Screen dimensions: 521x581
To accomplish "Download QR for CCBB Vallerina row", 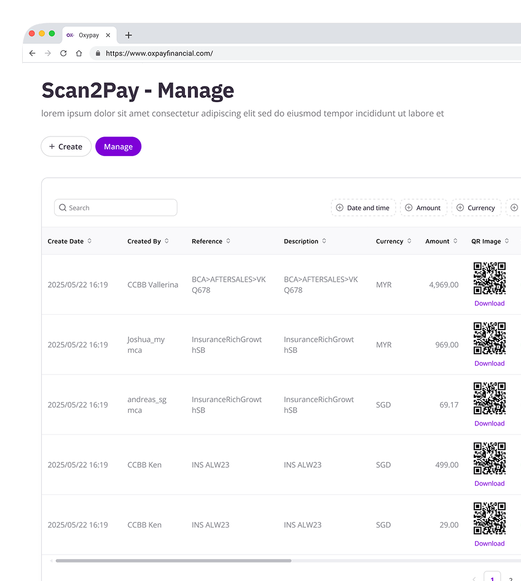I will [x=489, y=303].
